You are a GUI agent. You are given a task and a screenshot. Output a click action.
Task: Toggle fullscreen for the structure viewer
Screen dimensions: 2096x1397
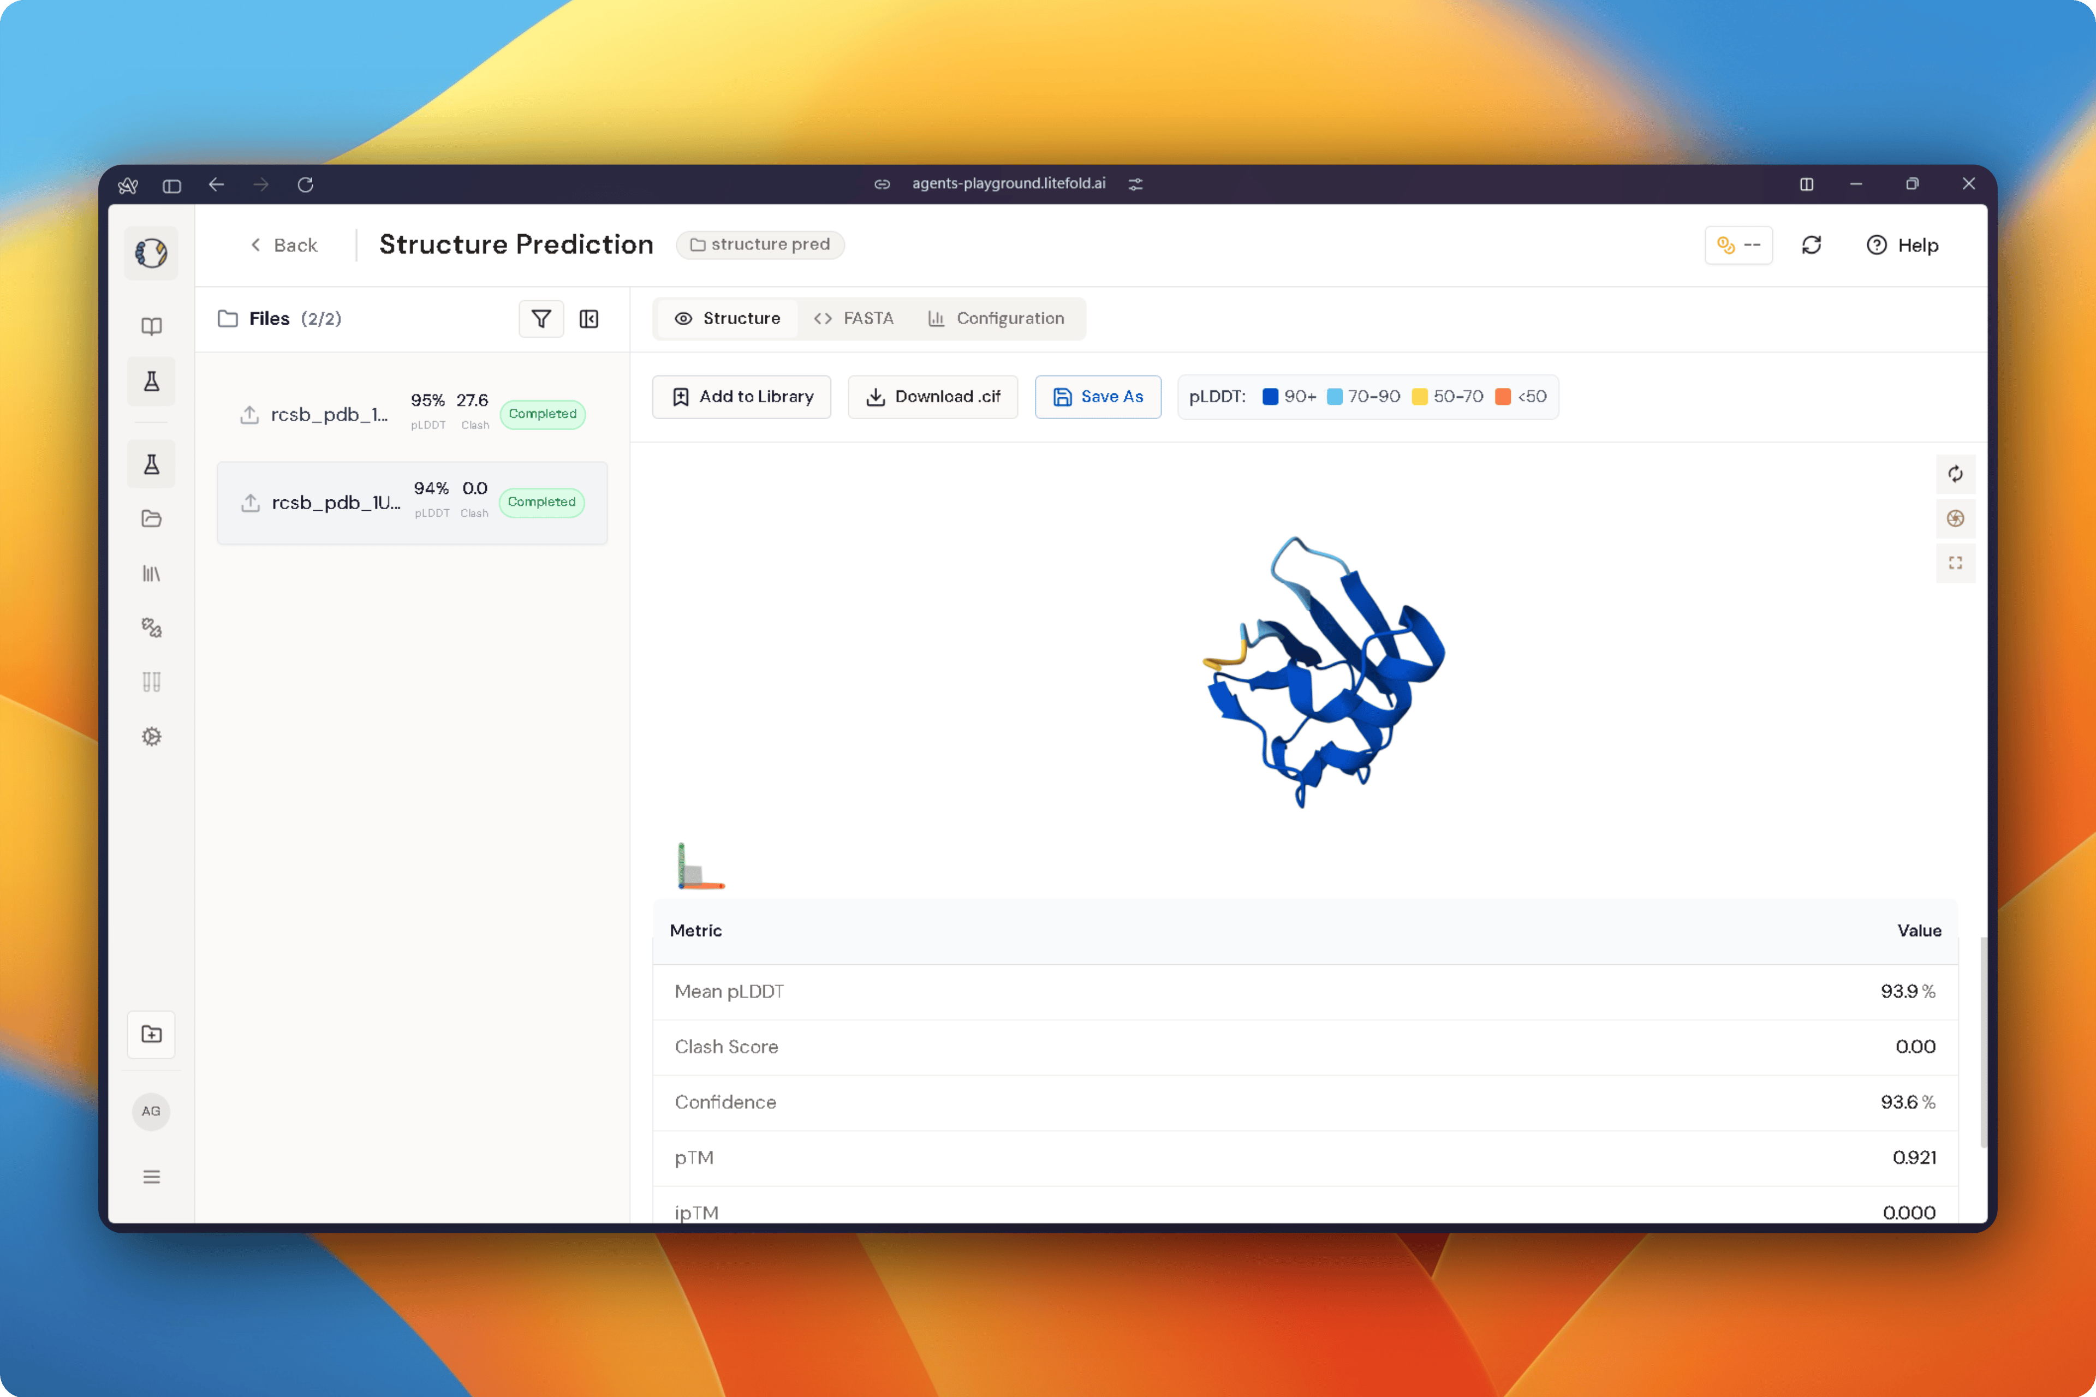tap(1955, 563)
